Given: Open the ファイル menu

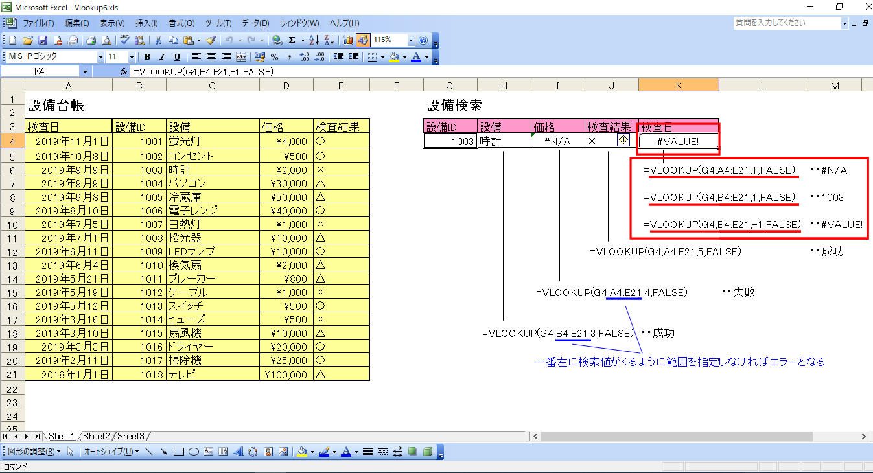Looking at the screenshot, I should (x=39, y=23).
